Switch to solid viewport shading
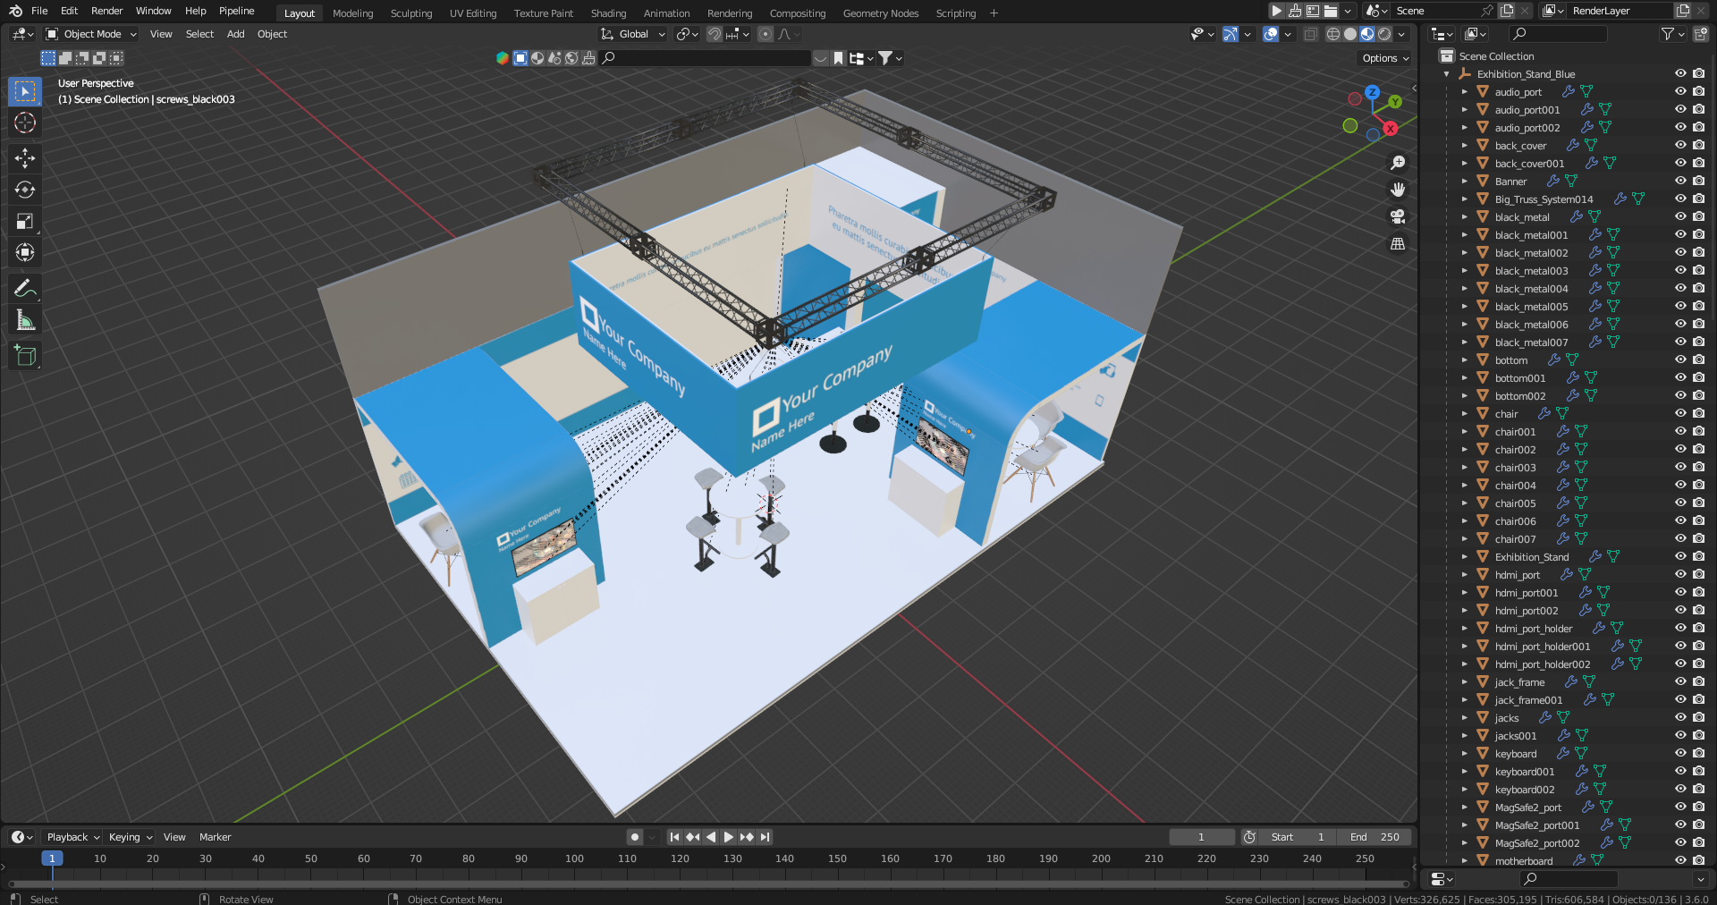Image resolution: width=1717 pixels, height=905 pixels. pos(1350,34)
